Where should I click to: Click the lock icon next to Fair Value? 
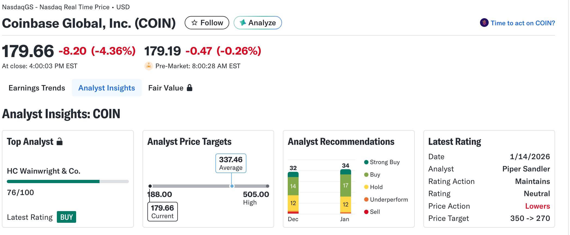(190, 88)
